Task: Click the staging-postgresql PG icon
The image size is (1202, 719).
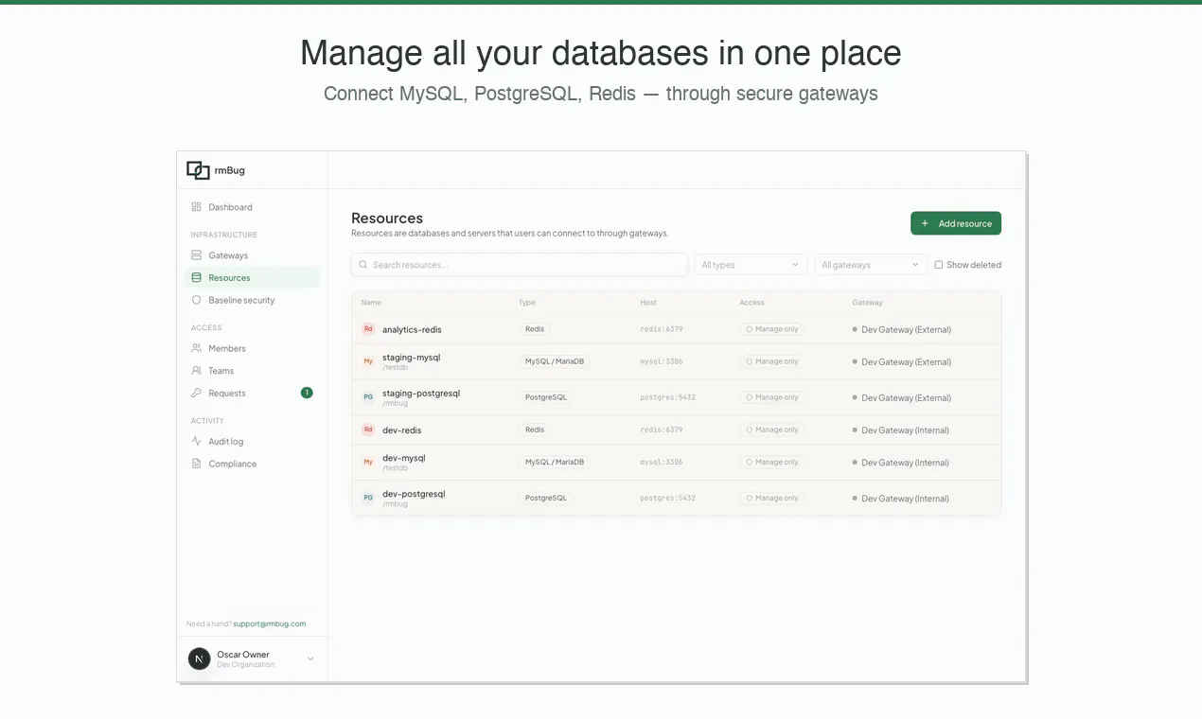Action: (368, 397)
